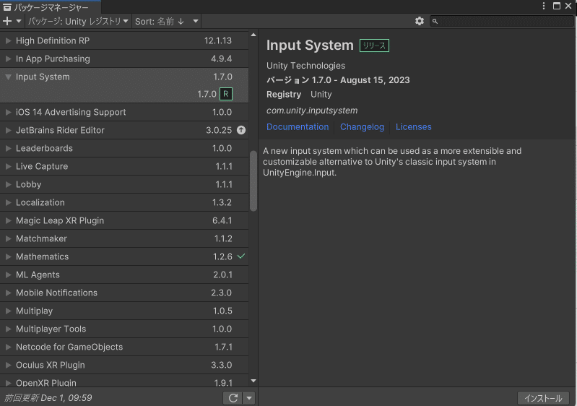Image resolution: width=577 pixels, height=406 pixels.
Task: Select the Oculus XR Plugin package
Action: [124, 364]
